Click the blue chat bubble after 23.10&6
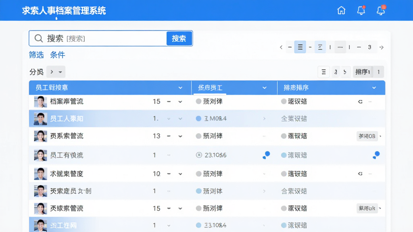 266,155
